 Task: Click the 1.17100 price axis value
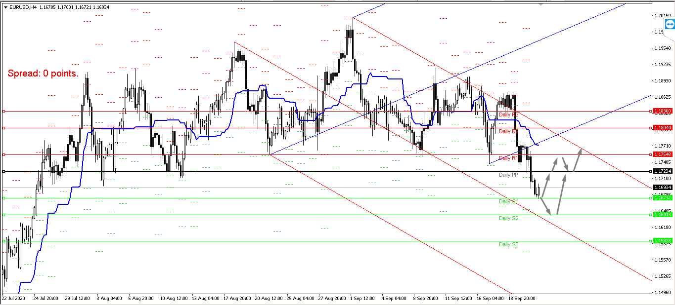point(663,178)
